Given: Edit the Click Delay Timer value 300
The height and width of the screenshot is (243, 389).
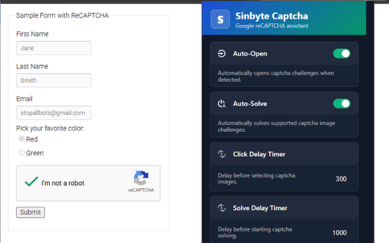Looking at the screenshot, I should pos(341,179).
